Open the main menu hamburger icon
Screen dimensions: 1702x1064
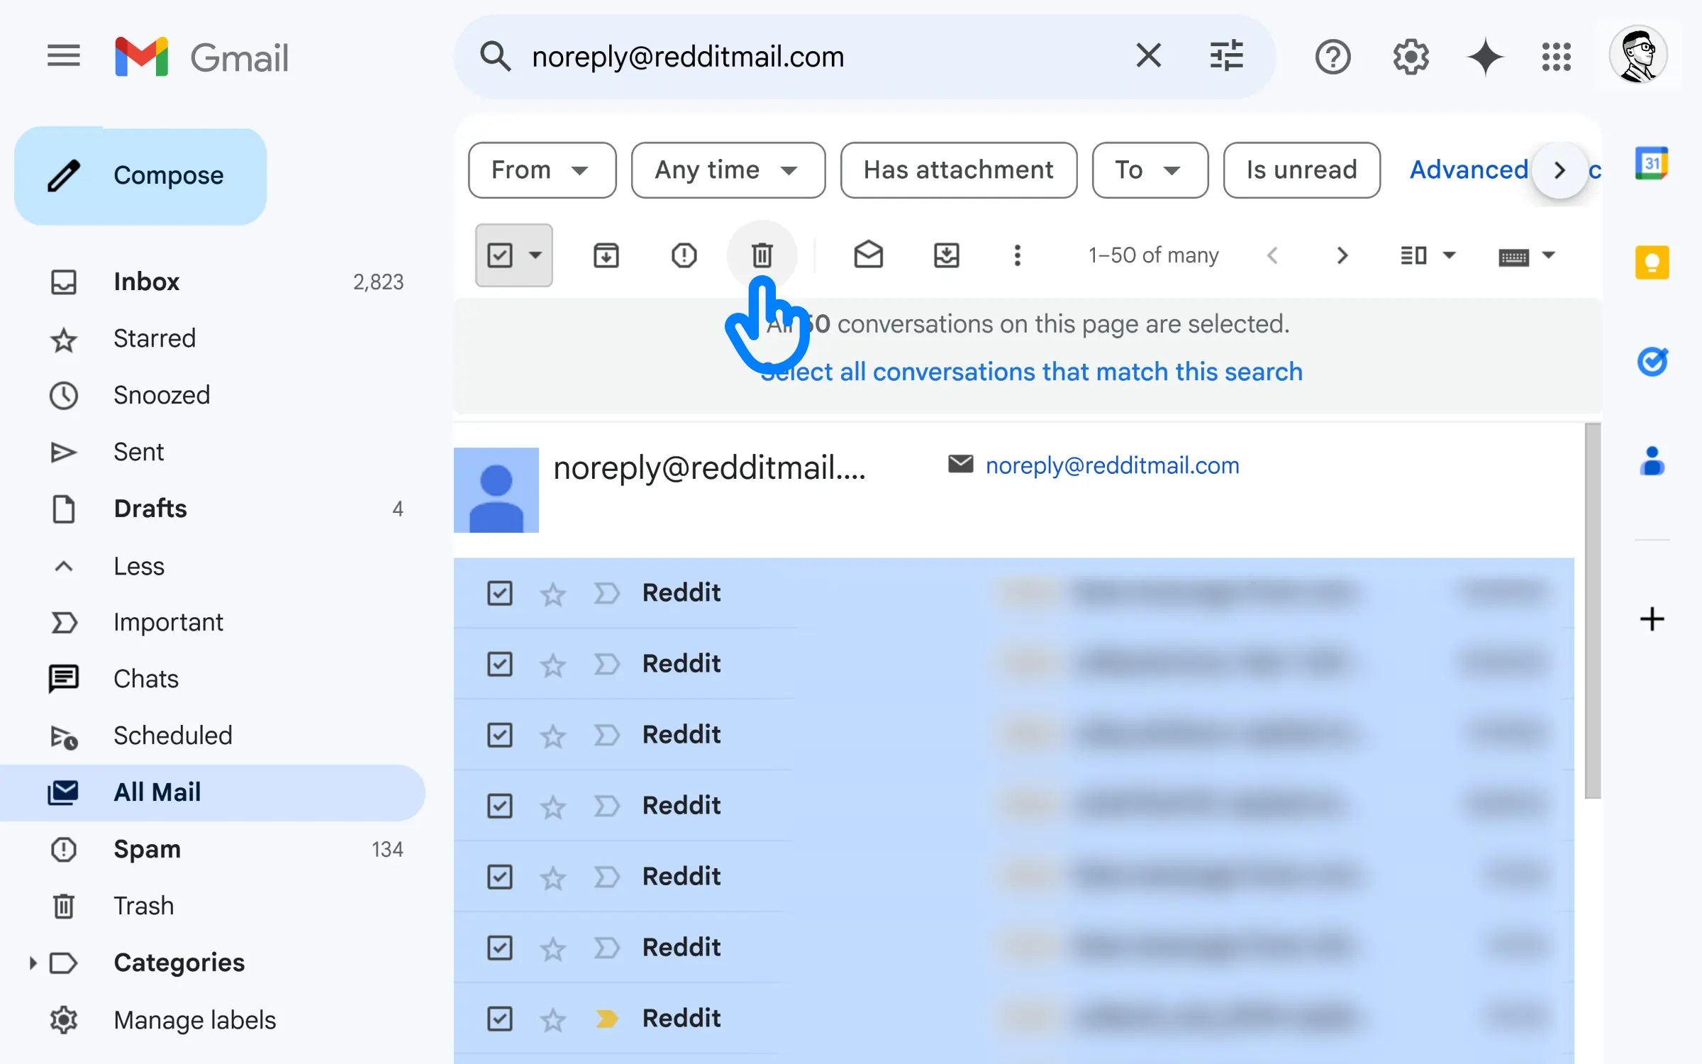(64, 56)
